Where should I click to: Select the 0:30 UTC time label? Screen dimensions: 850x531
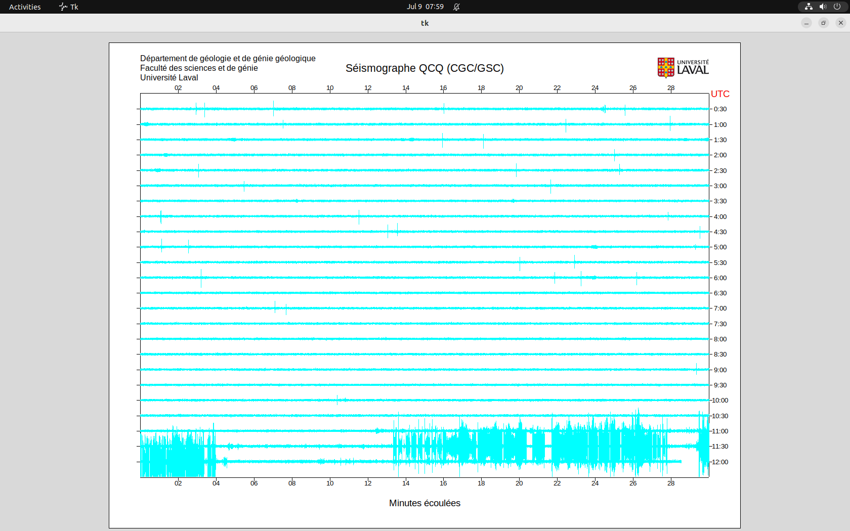pyautogui.click(x=720, y=109)
